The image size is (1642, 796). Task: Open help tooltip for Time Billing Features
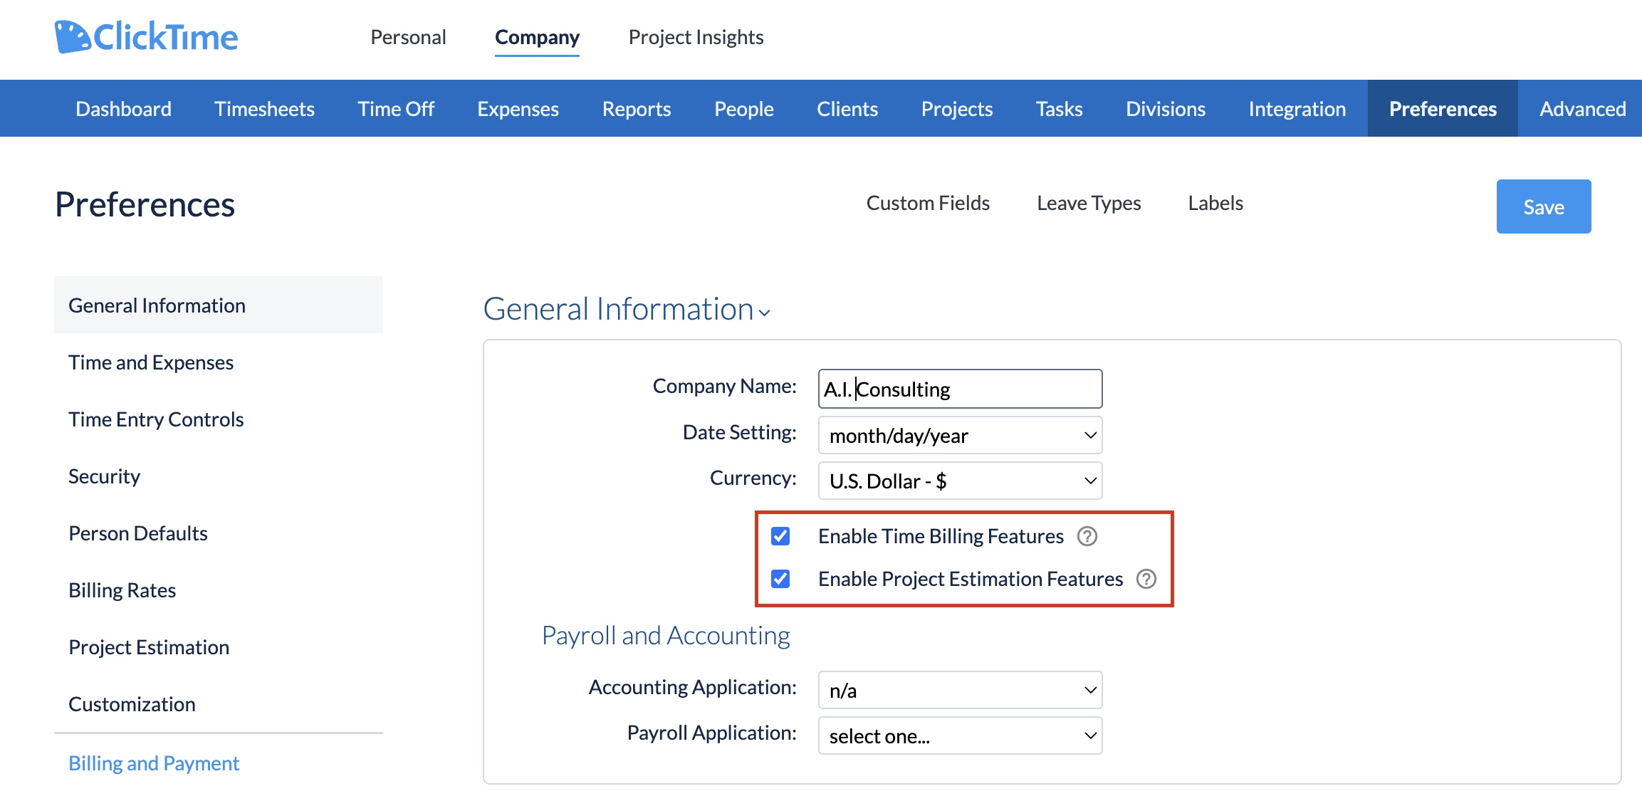[x=1089, y=536]
